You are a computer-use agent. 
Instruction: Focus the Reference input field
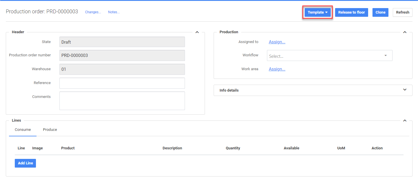coord(122,83)
